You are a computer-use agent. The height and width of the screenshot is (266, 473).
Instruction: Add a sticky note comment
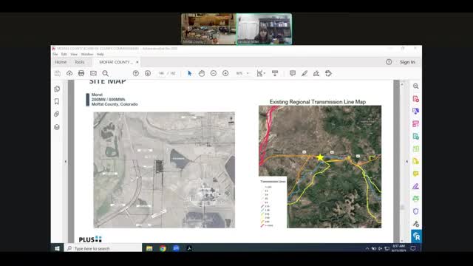293,73
